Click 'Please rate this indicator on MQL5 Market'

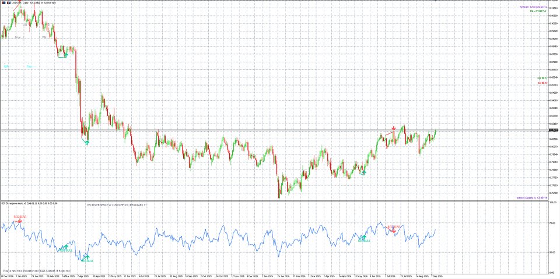click(x=37, y=271)
